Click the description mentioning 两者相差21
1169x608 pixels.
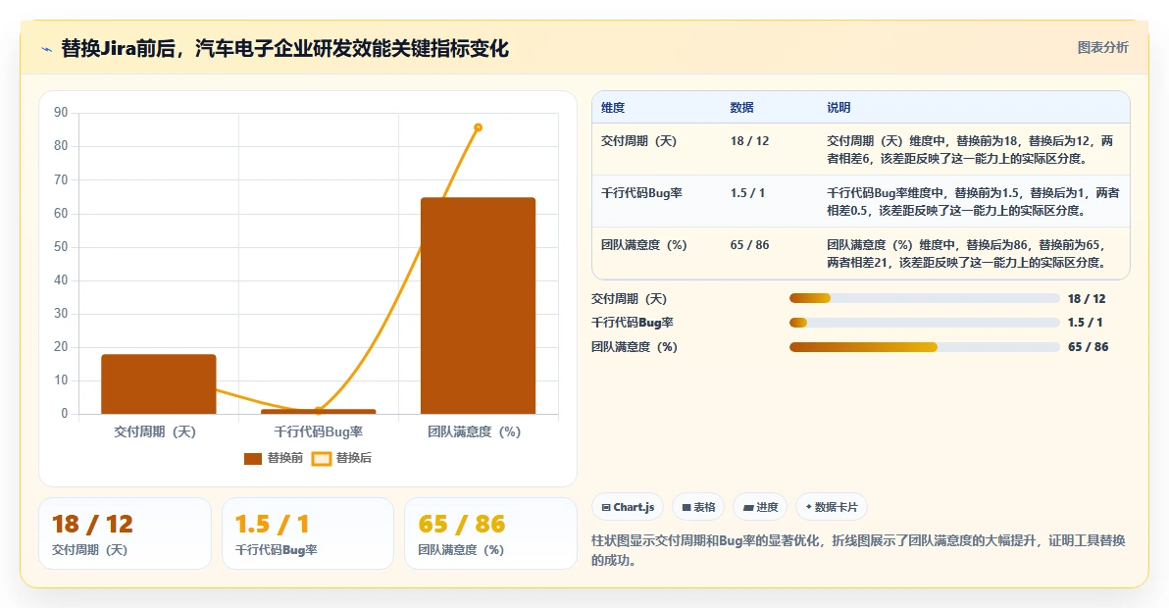pos(968,254)
